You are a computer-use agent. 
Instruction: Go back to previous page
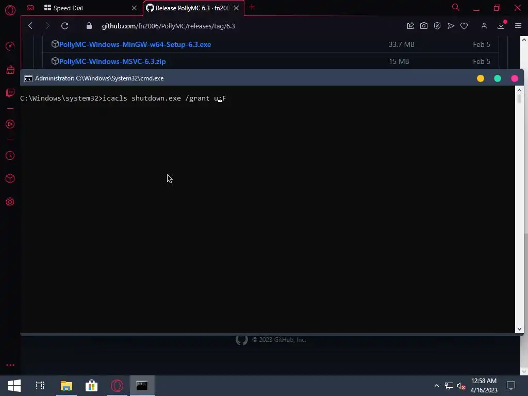(30, 26)
